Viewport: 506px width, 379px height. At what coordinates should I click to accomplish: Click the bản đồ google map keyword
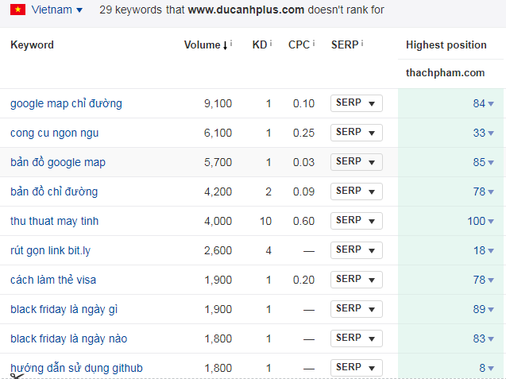click(x=58, y=162)
